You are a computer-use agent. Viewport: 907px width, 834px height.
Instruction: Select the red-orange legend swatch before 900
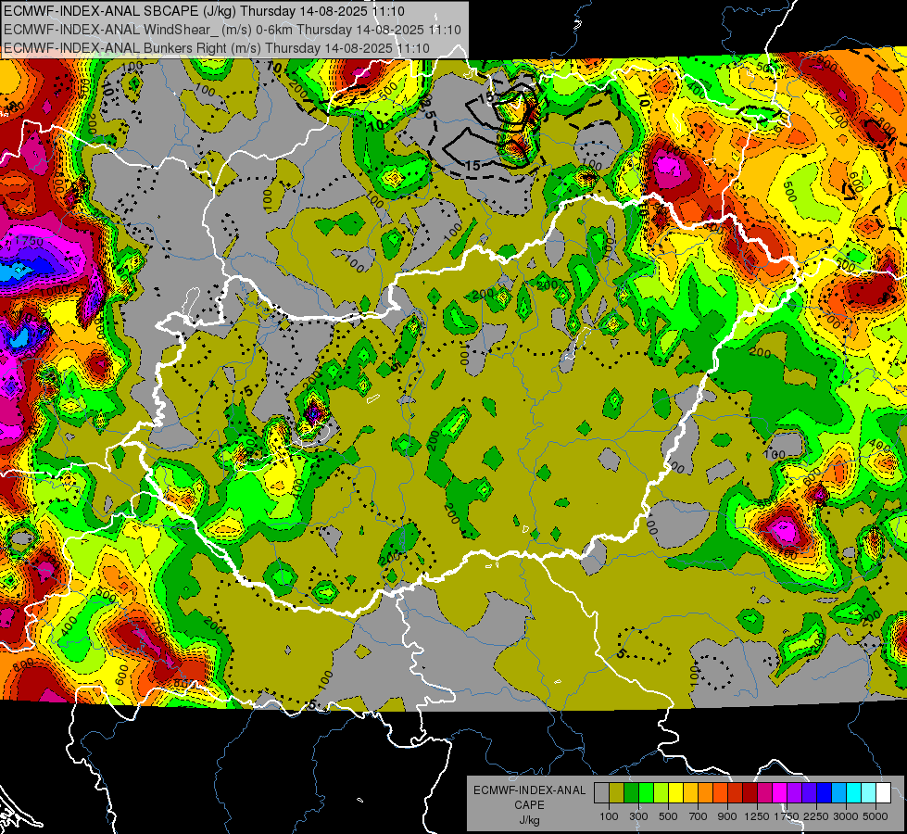pyautogui.click(x=720, y=793)
